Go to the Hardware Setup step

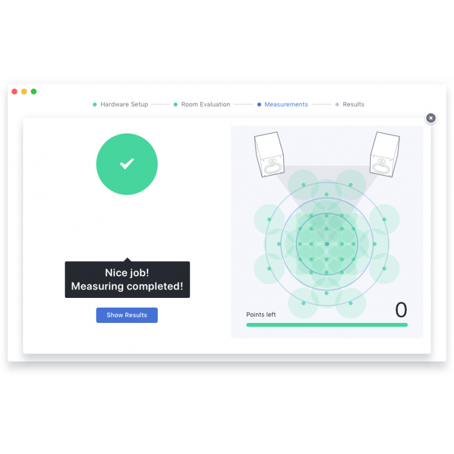(x=124, y=104)
